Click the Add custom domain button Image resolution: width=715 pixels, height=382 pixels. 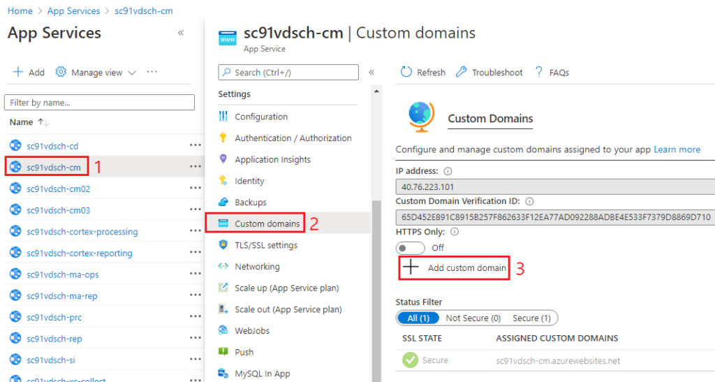[455, 267]
